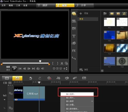Click the 浏览 browse button
128x112 pixels.
click(x=84, y=70)
